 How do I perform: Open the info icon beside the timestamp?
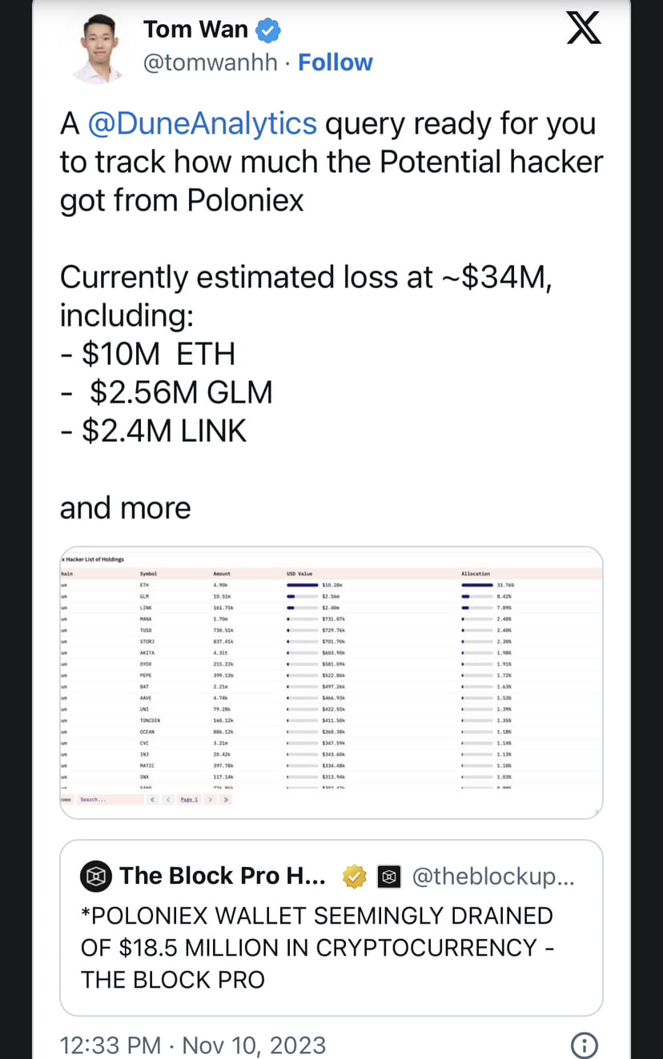(584, 1045)
